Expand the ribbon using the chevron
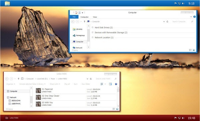 191,17
